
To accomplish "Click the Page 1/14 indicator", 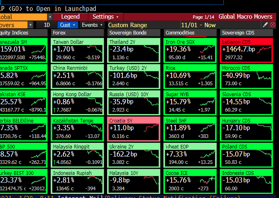I will pos(203,17).
